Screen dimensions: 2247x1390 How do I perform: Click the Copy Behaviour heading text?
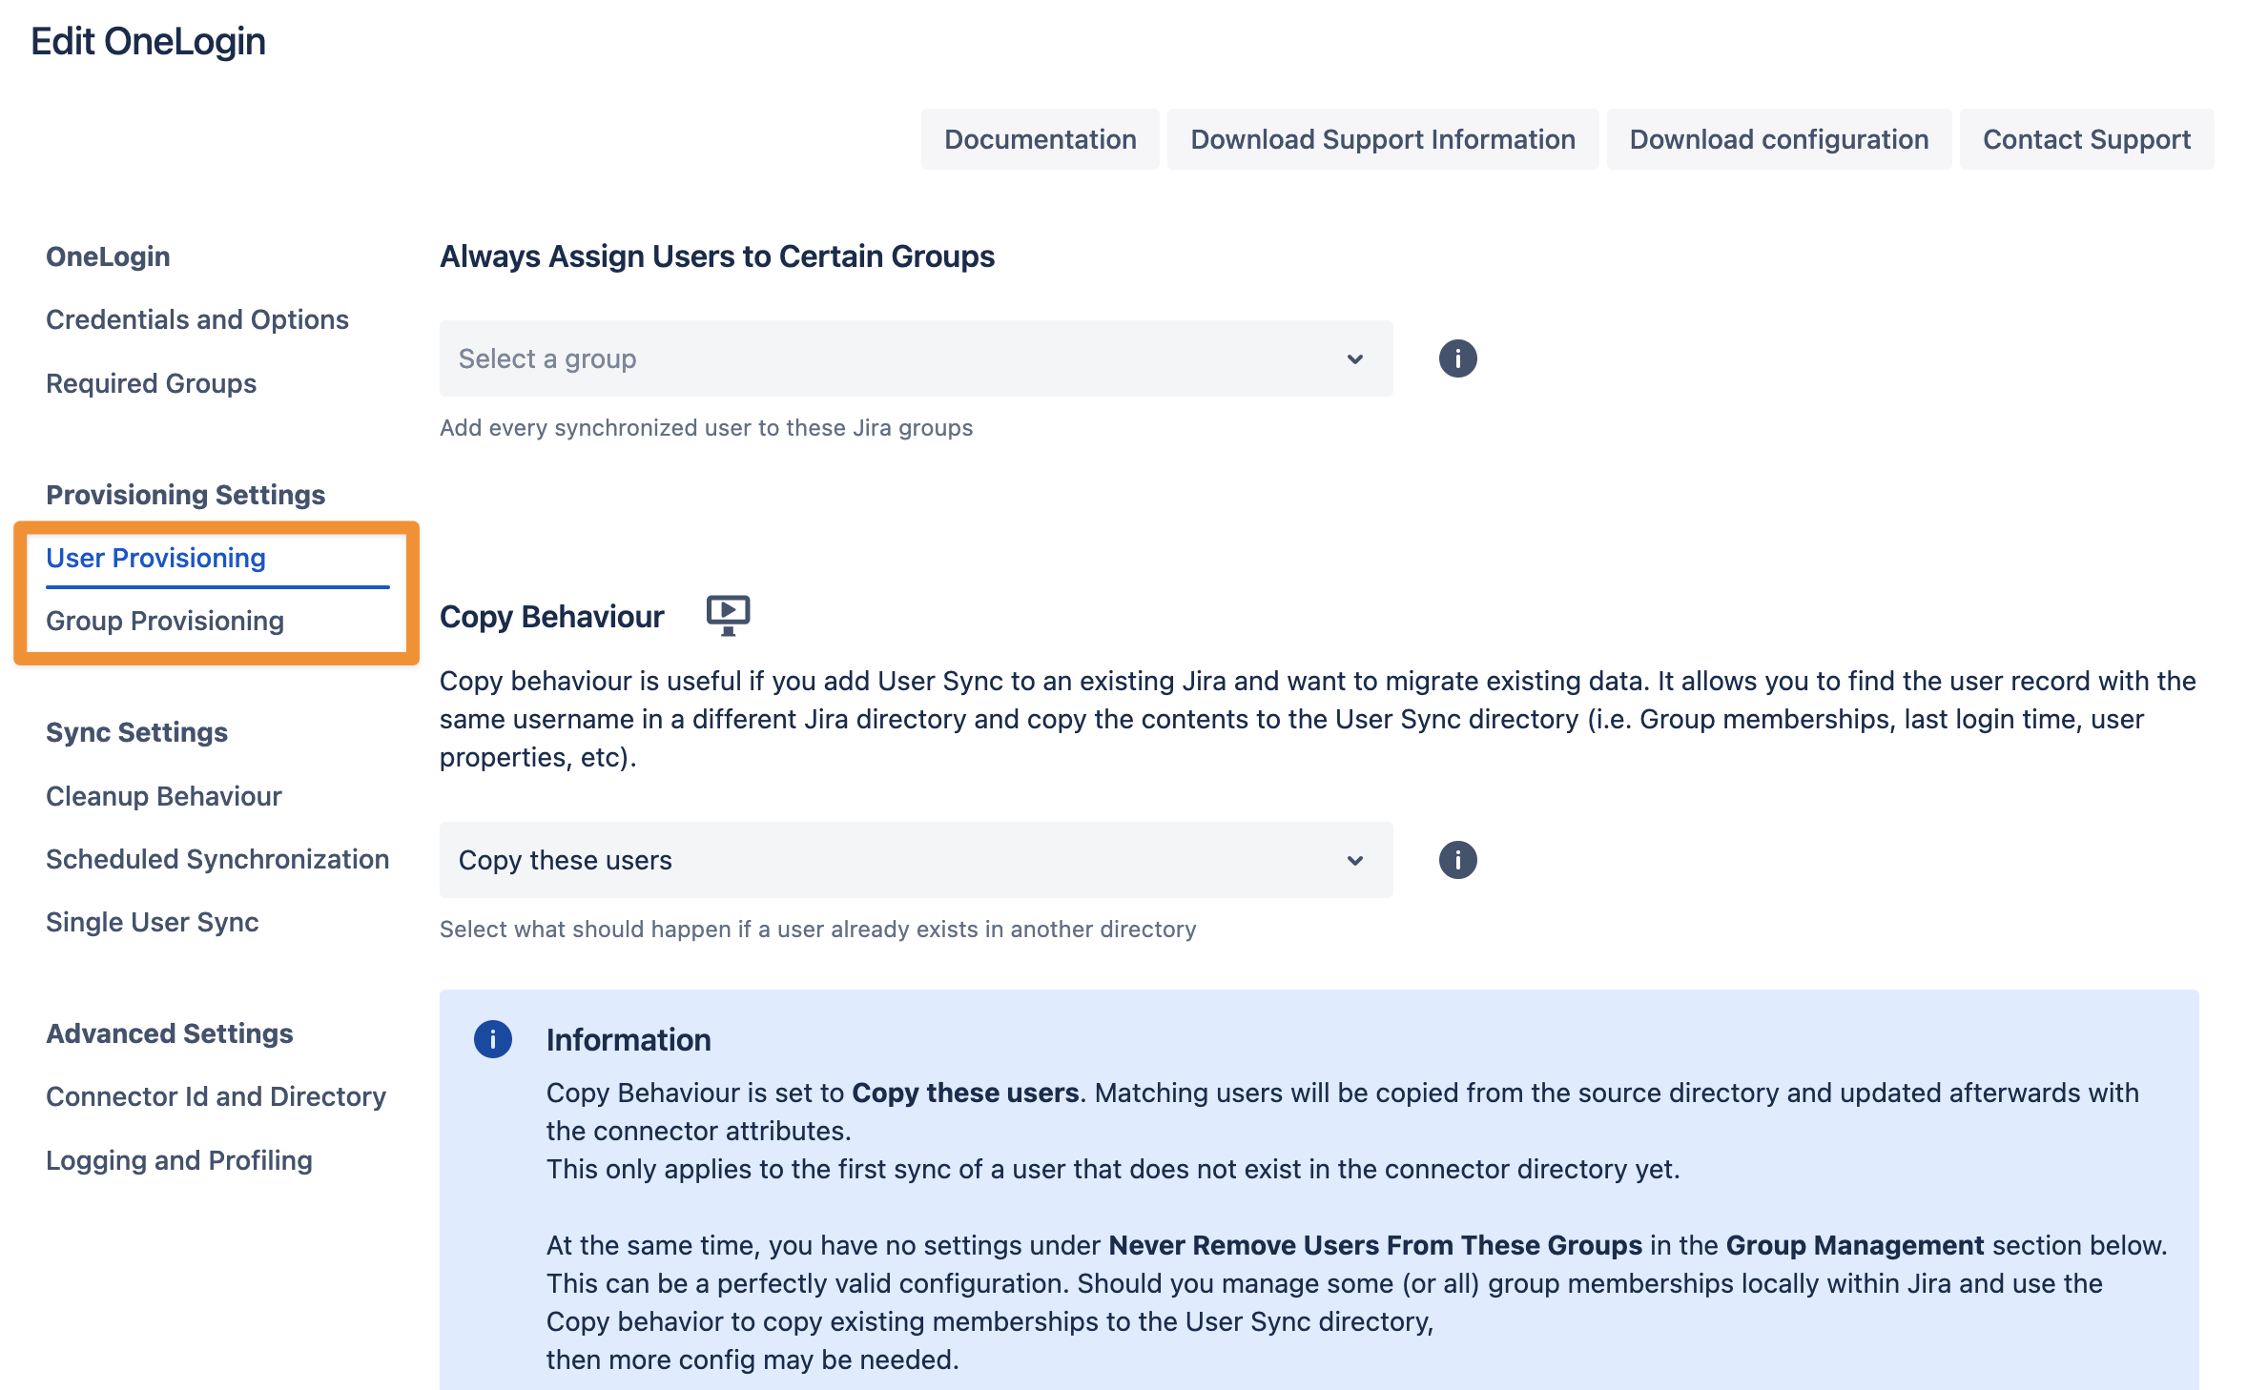coord(551,617)
